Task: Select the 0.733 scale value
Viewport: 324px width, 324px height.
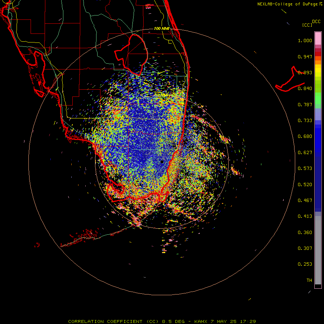Action: tap(305, 121)
